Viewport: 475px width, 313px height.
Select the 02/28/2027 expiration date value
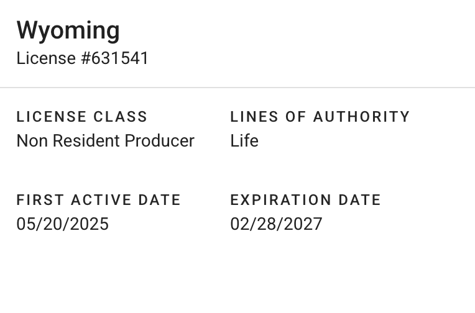click(x=276, y=224)
